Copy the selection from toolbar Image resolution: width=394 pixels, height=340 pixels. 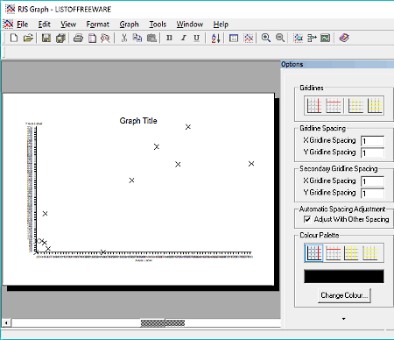[x=137, y=38]
